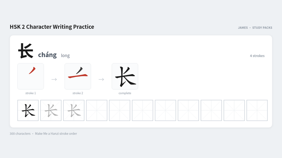The image size is (282, 158).
Task: Click the solid black 长 practice cell
Action: tap(28, 110)
